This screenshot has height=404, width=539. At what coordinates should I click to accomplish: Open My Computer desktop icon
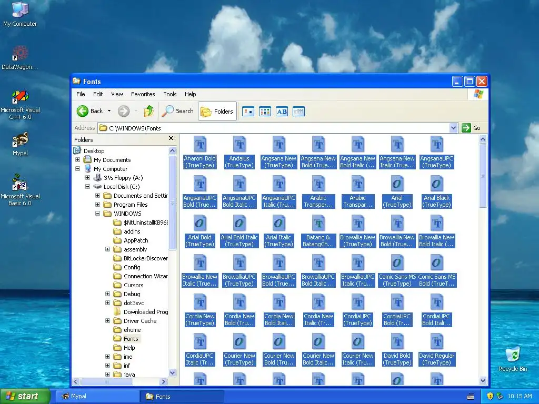[x=20, y=14]
